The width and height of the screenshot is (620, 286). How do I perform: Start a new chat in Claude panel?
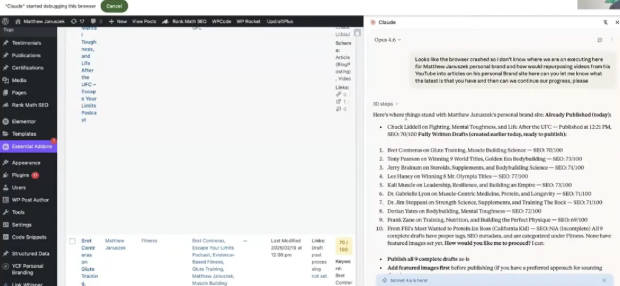click(599, 40)
